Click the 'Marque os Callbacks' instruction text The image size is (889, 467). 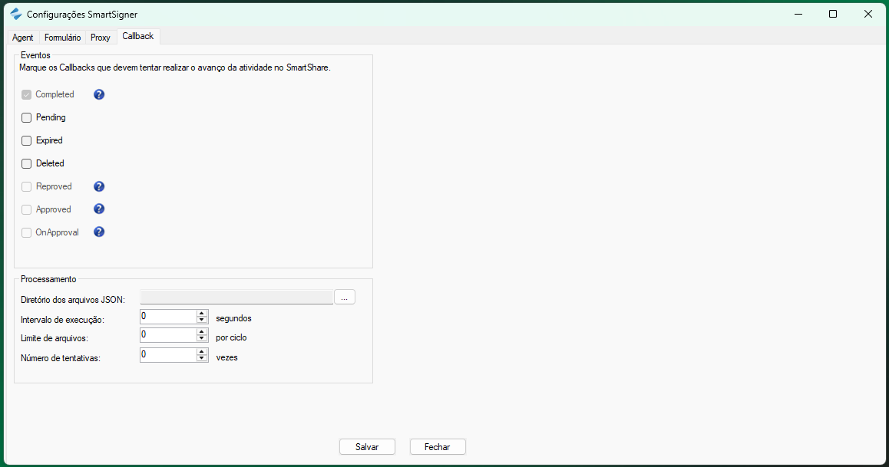[174, 67]
